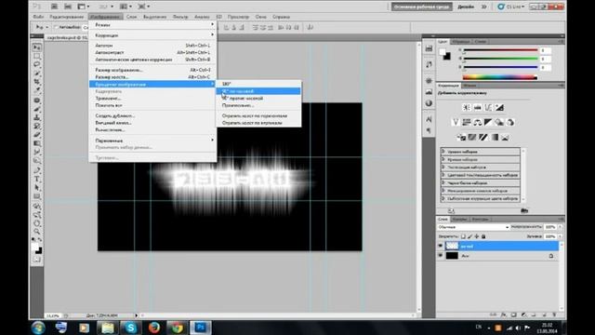Choose 90° по часовой rotation
The image size is (595, 335).
258,91
